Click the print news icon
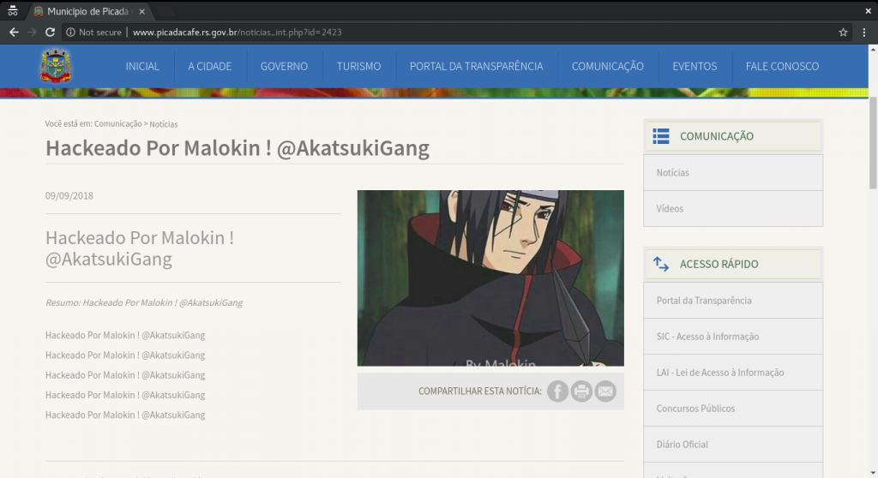The image size is (878, 478). pyautogui.click(x=581, y=391)
